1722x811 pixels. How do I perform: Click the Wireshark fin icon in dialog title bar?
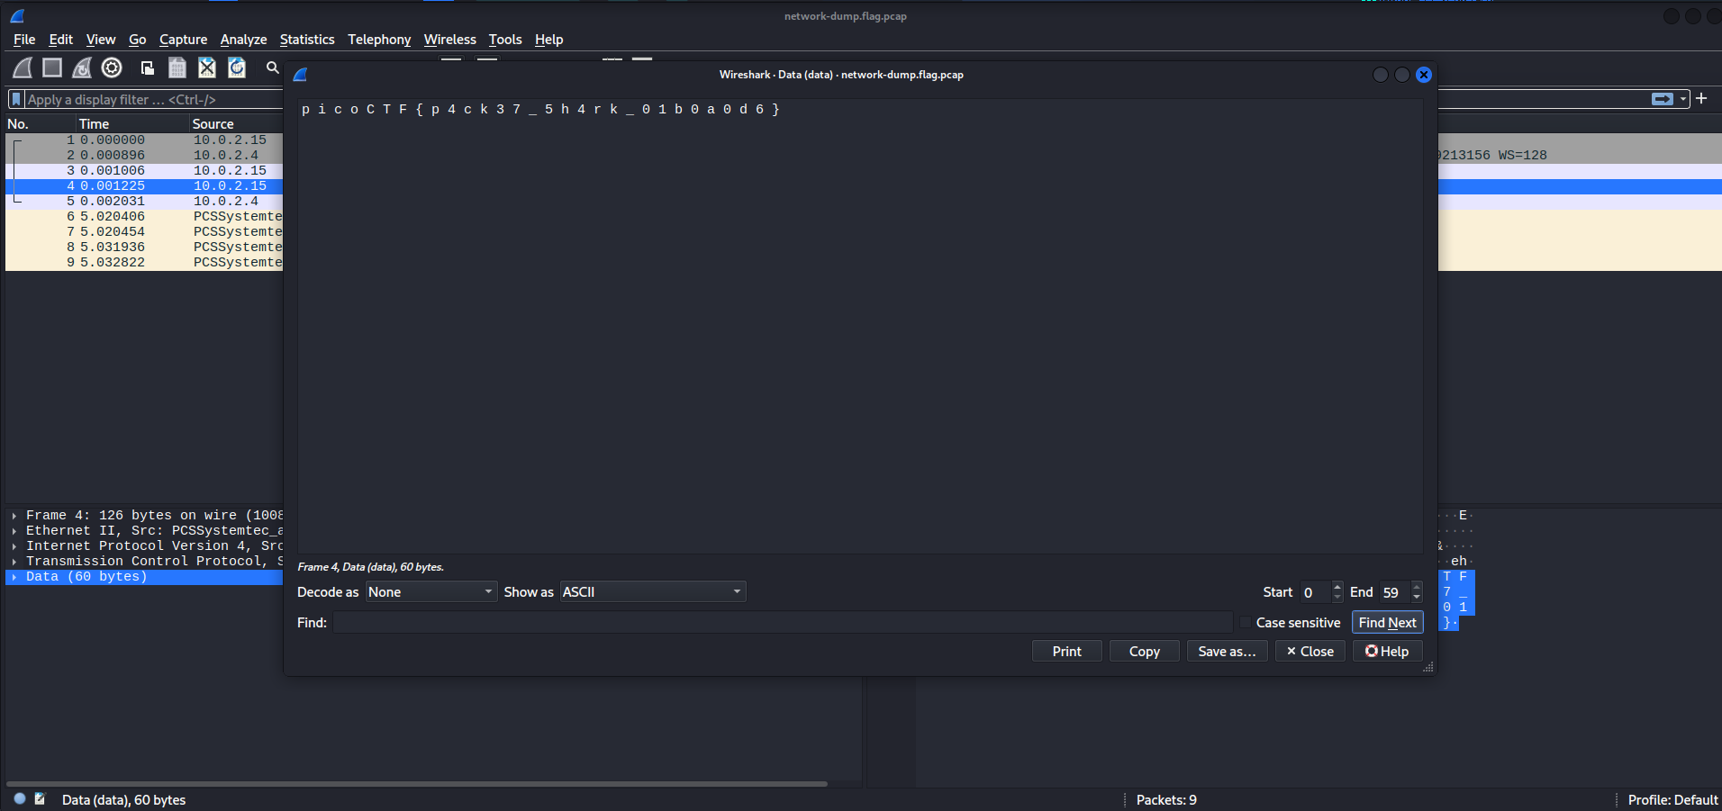pyautogui.click(x=301, y=75)
